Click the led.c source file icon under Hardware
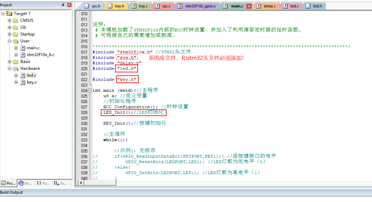Screen dimensions: 372x202 (23, 75)
